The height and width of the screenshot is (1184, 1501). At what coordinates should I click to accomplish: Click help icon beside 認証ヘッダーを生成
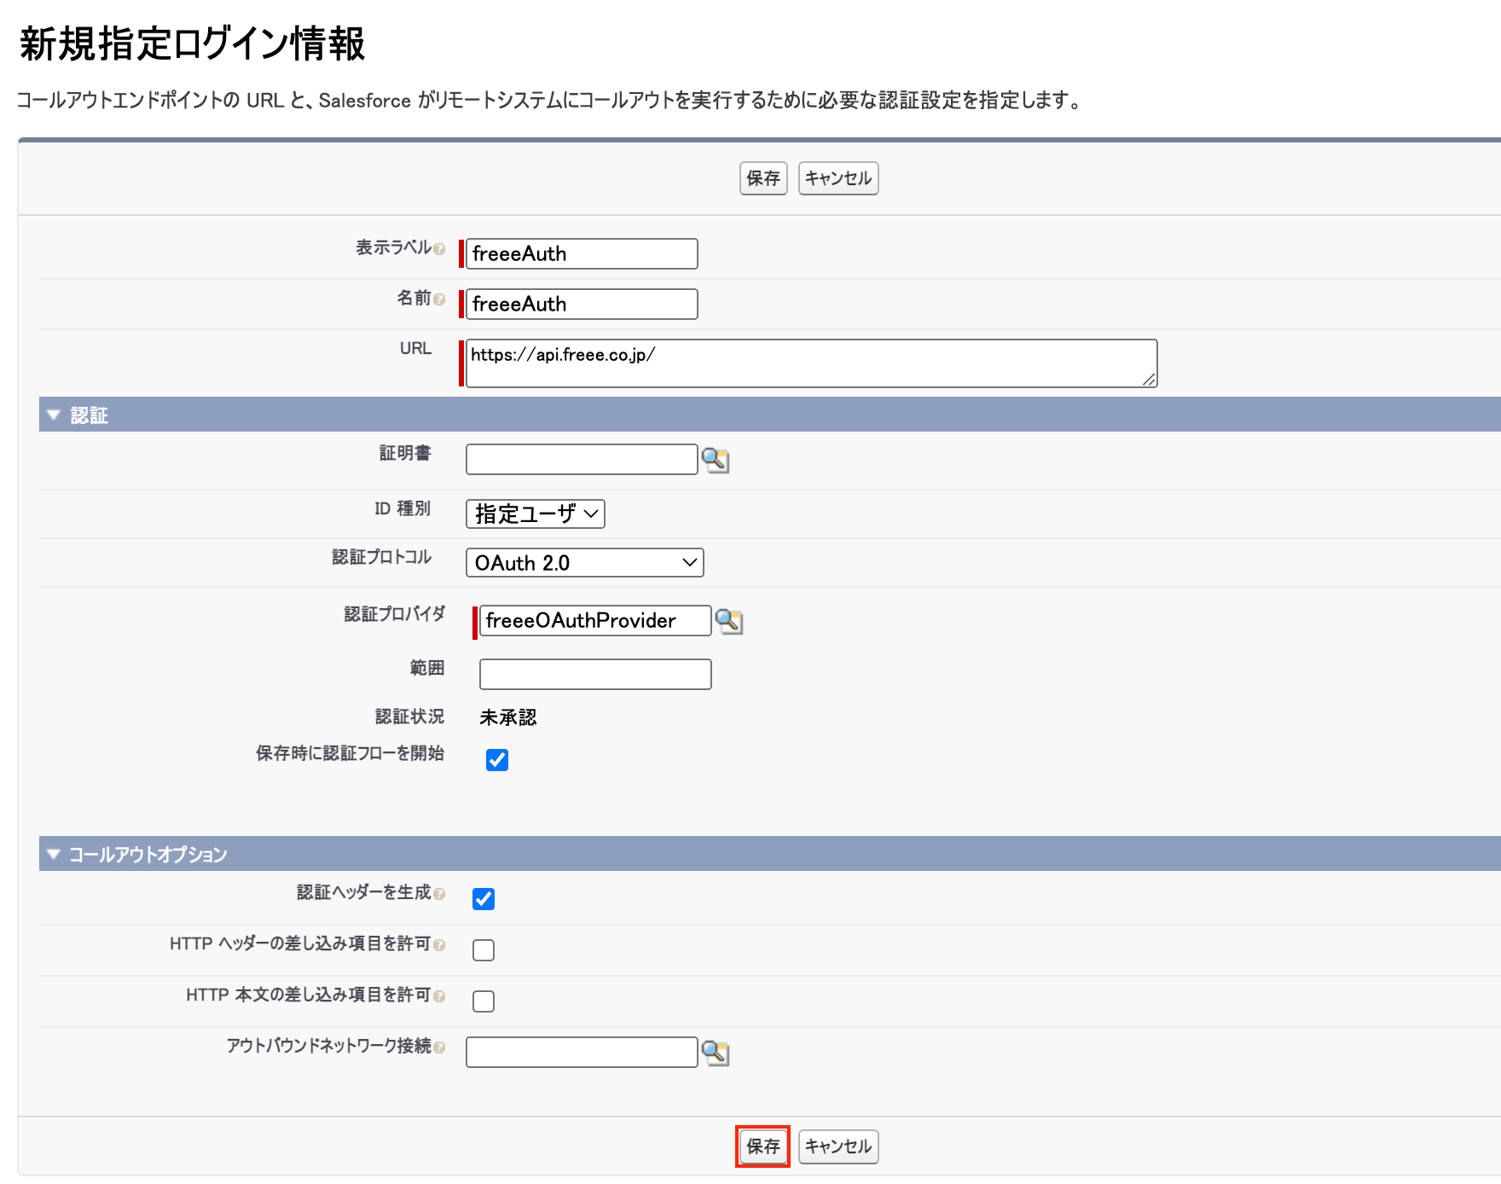coord(439,894)
